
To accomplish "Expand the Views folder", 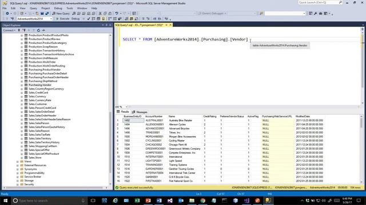I will 18,162.
